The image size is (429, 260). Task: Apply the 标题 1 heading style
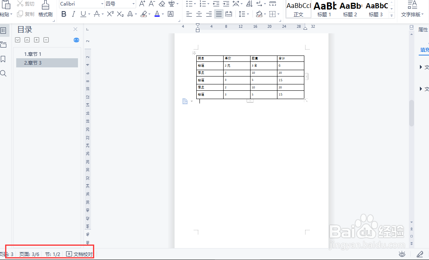(324, 10)
